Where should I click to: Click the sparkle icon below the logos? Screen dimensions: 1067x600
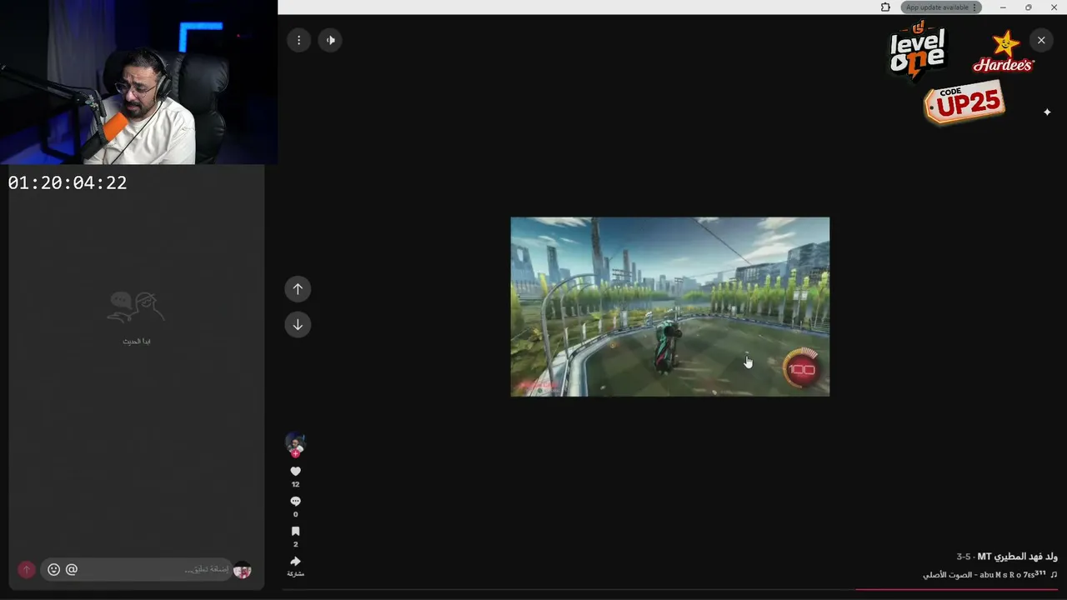coord(1047,112)
